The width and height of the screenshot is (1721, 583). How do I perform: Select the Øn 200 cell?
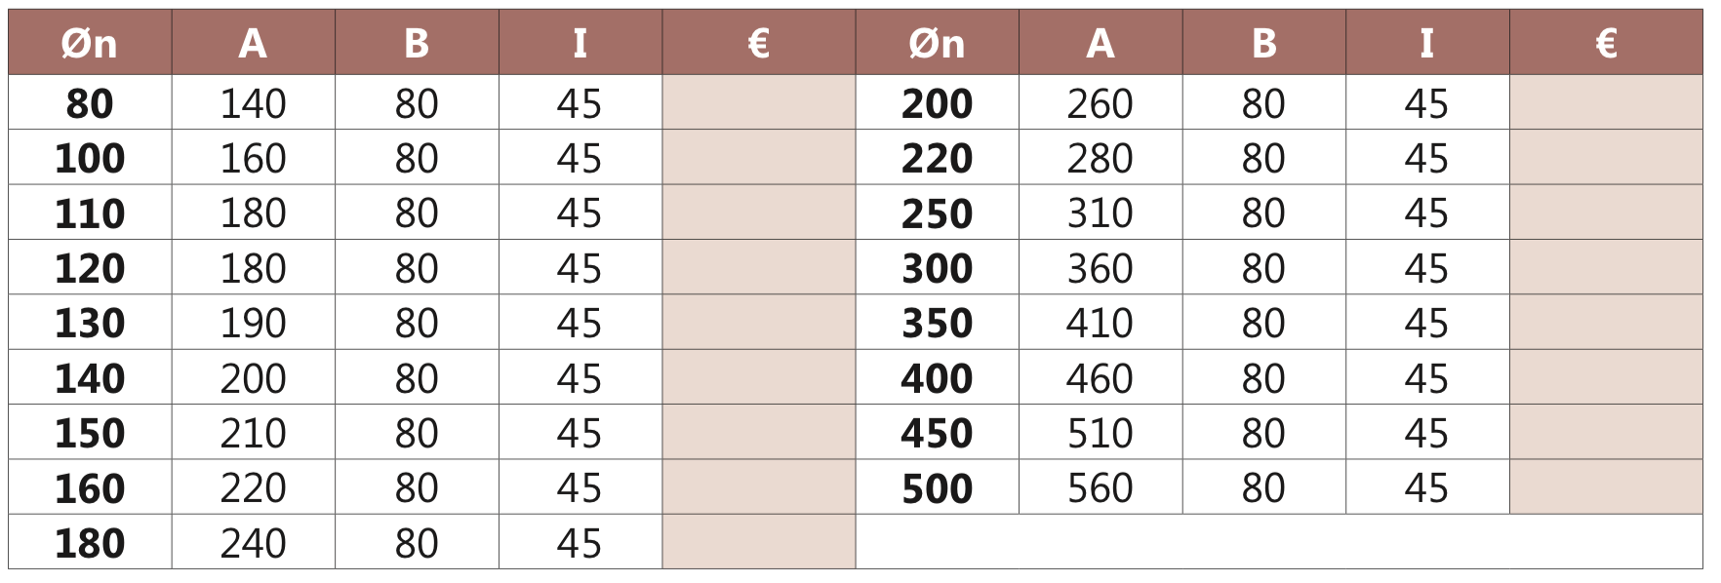coord(937,102)
